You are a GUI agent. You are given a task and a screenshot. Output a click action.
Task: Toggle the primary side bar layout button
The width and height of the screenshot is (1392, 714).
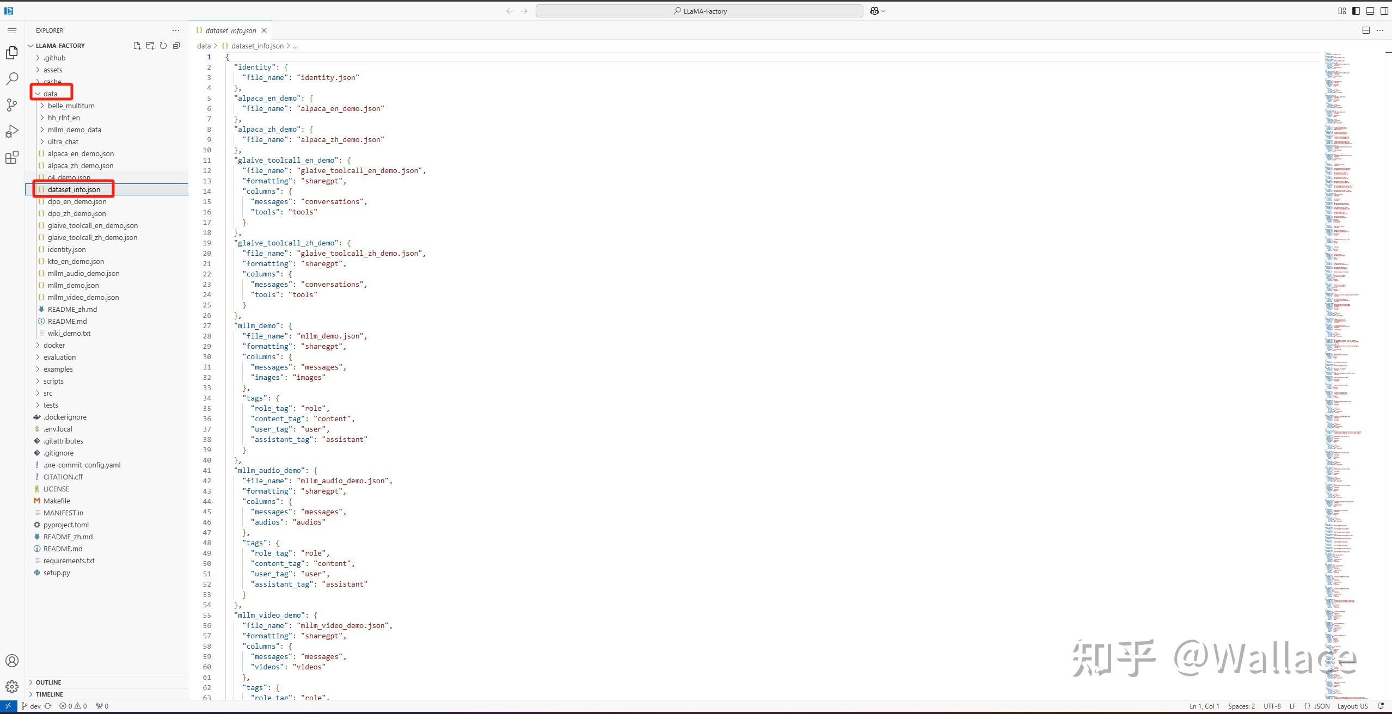coord(1356,11)
